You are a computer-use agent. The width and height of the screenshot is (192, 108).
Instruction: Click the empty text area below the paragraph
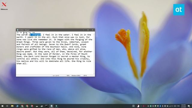(x=55, y=69)
